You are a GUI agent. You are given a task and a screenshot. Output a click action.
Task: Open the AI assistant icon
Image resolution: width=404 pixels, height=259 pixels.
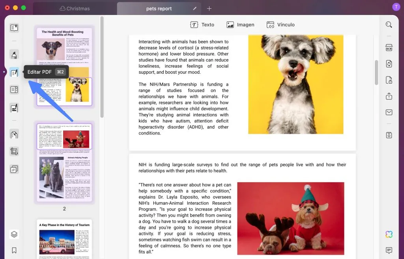click(389, 234)
